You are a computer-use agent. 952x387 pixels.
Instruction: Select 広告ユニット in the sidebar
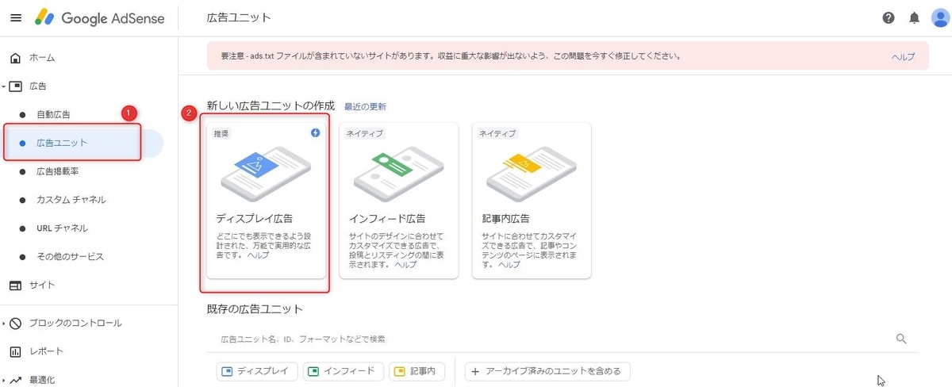(x=62, y=143)
